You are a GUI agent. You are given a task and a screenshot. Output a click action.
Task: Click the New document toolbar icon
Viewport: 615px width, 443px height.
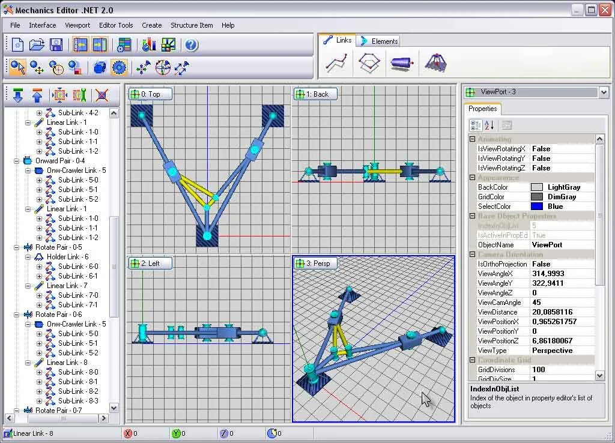click(x=17, y=44)
